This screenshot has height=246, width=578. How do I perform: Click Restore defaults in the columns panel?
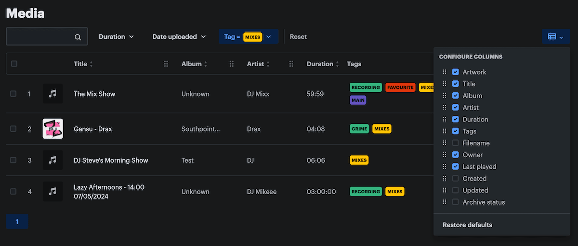point(467,225)
